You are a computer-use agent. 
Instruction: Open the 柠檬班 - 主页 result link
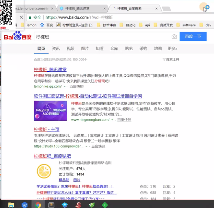click(x=47, y=129)
